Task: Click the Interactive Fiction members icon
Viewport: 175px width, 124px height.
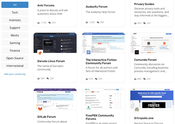Action: 87,79
